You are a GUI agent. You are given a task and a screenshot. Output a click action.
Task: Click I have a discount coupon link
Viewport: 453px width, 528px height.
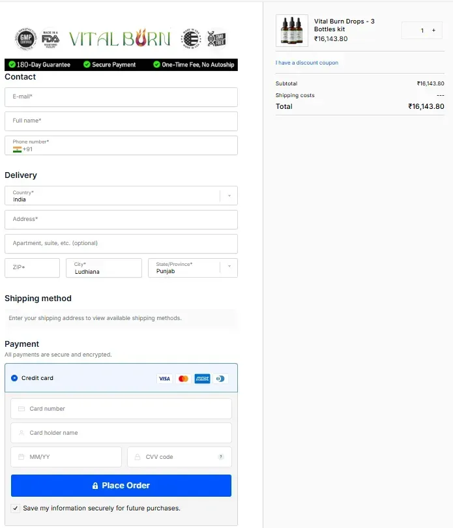[306, 63]
